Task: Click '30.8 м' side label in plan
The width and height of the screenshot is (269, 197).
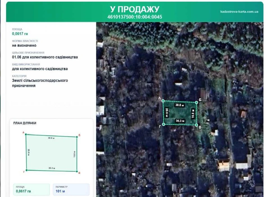Action: click(51, 138)
